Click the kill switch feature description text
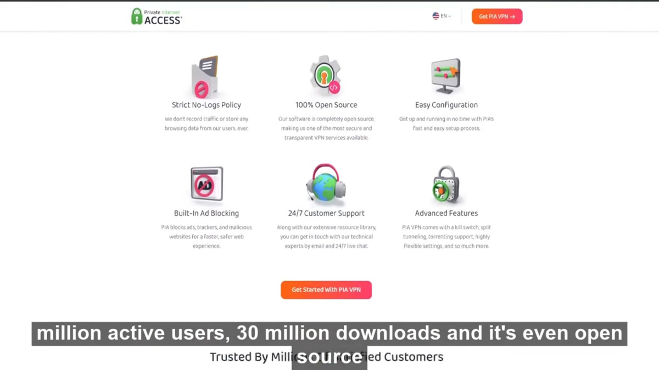 pyautogui.click(x=446, y=237)
